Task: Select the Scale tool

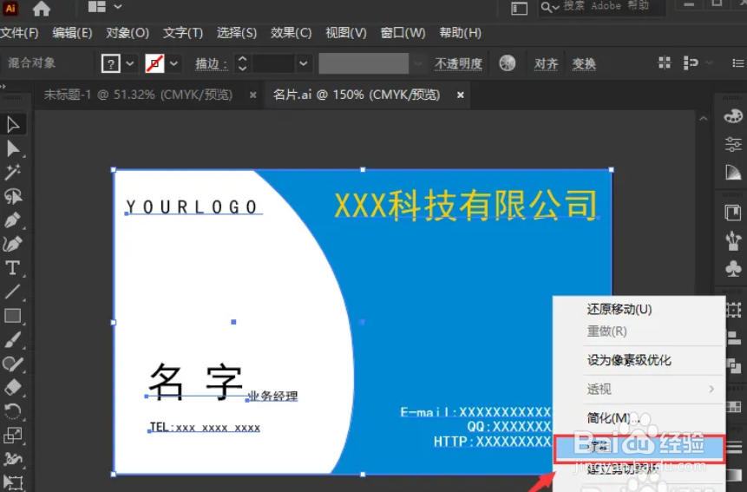Action: [13, 435]
